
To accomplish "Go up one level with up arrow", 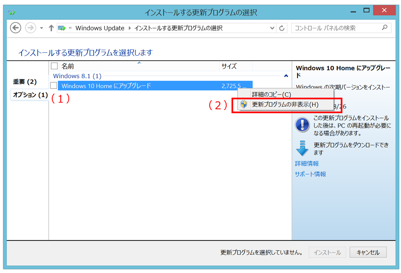I will pos(51,28).
